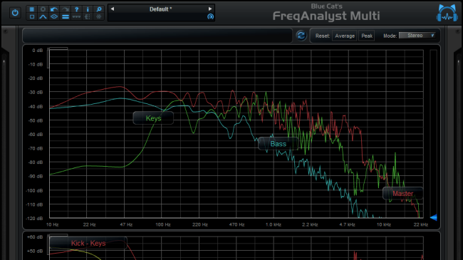Click the '0 dB' axis label

[38, 51]
